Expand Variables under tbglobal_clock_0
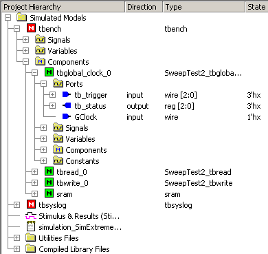 click(x=43, y=138)
